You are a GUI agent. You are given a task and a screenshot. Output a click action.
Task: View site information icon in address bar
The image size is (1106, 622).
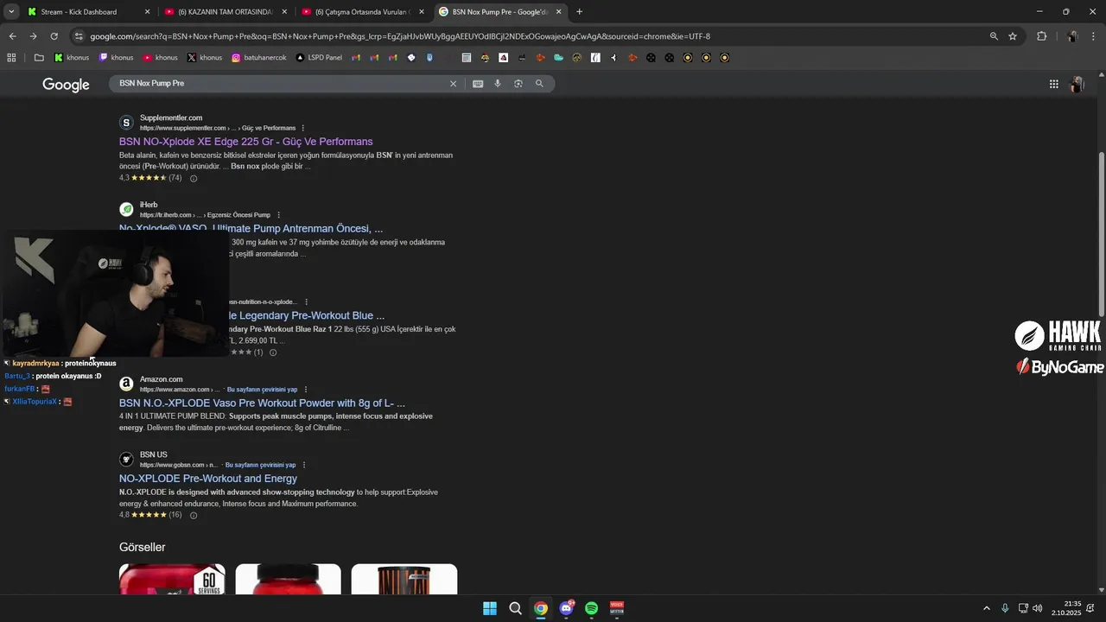[79, 36]
